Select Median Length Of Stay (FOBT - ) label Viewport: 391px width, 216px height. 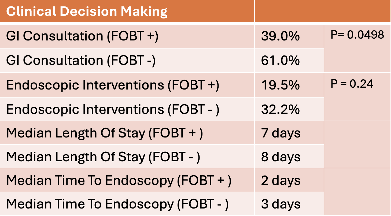pyautogui.click(x=127, y=156)
